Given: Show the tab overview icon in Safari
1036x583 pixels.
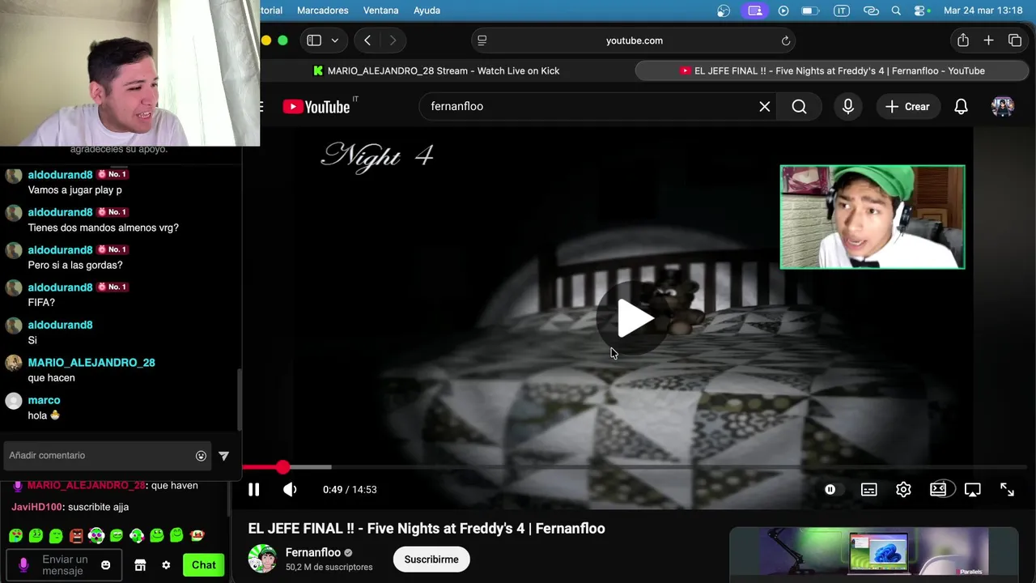Looking at the screenshot, I should [x=1015, y=40].
